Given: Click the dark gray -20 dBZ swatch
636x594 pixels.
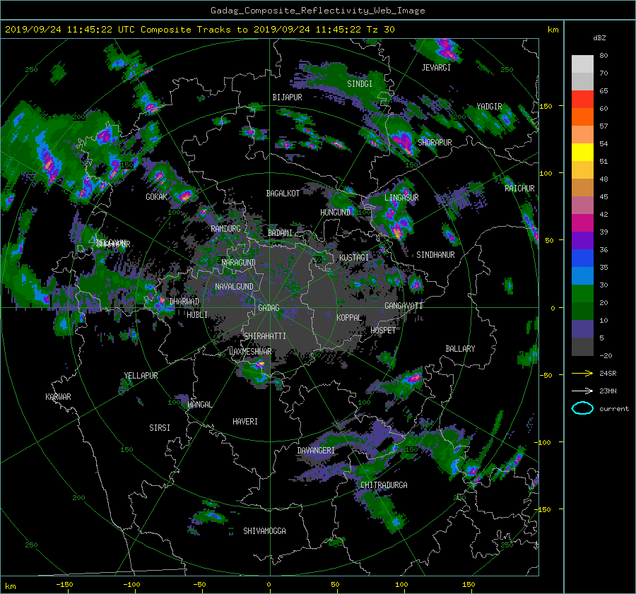Looking at the screenshot, I should point(582,347).
